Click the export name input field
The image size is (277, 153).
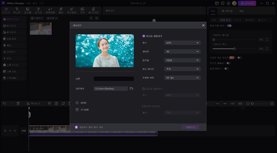point(114,79)
